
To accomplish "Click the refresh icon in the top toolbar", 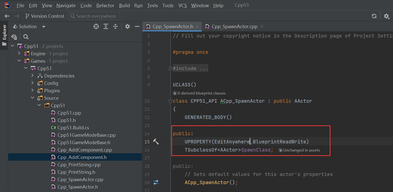I will point(374,16).
